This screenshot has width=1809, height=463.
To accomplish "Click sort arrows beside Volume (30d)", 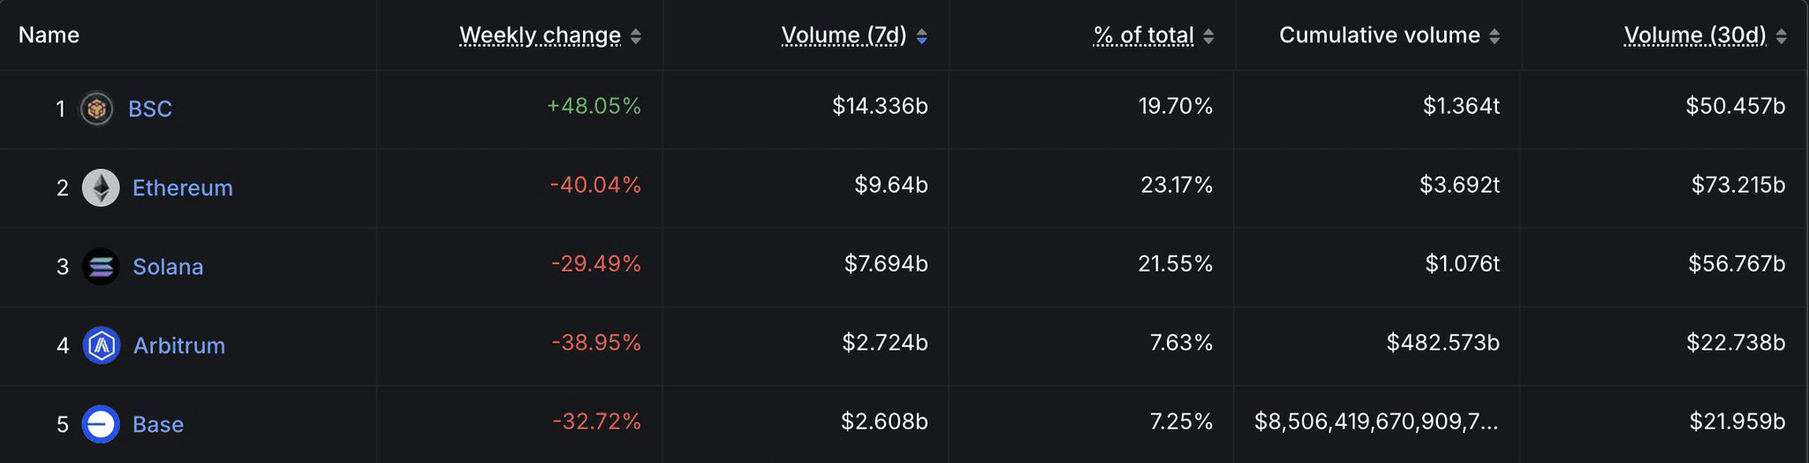I will tap(1781, 36).
